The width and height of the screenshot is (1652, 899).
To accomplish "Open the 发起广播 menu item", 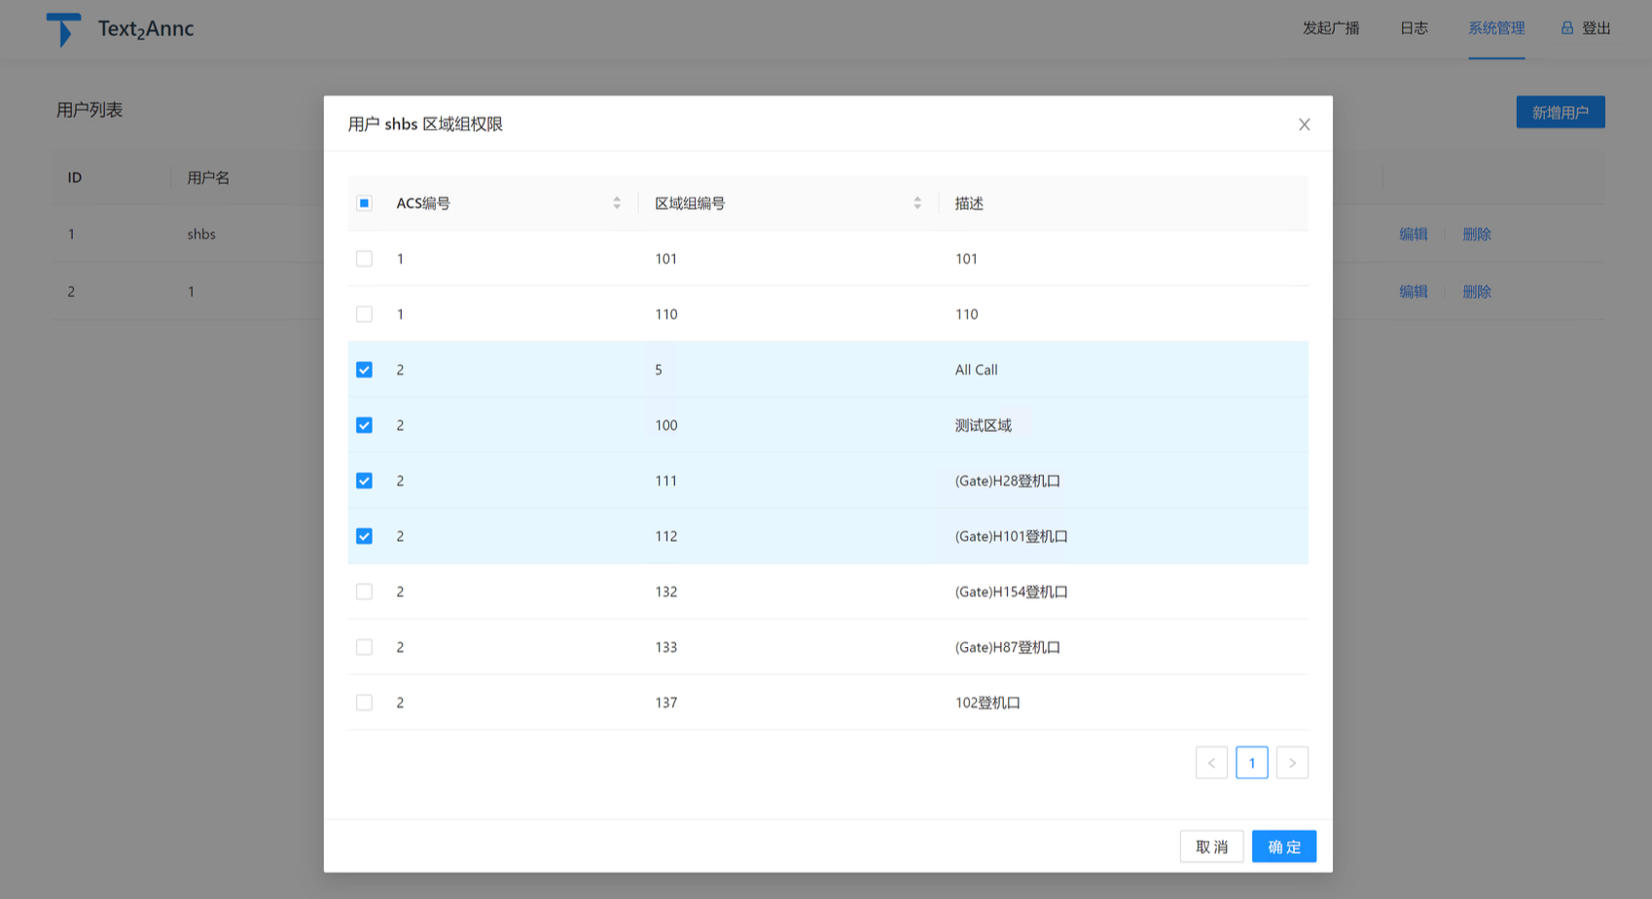I will click(x=1330, y=28).
